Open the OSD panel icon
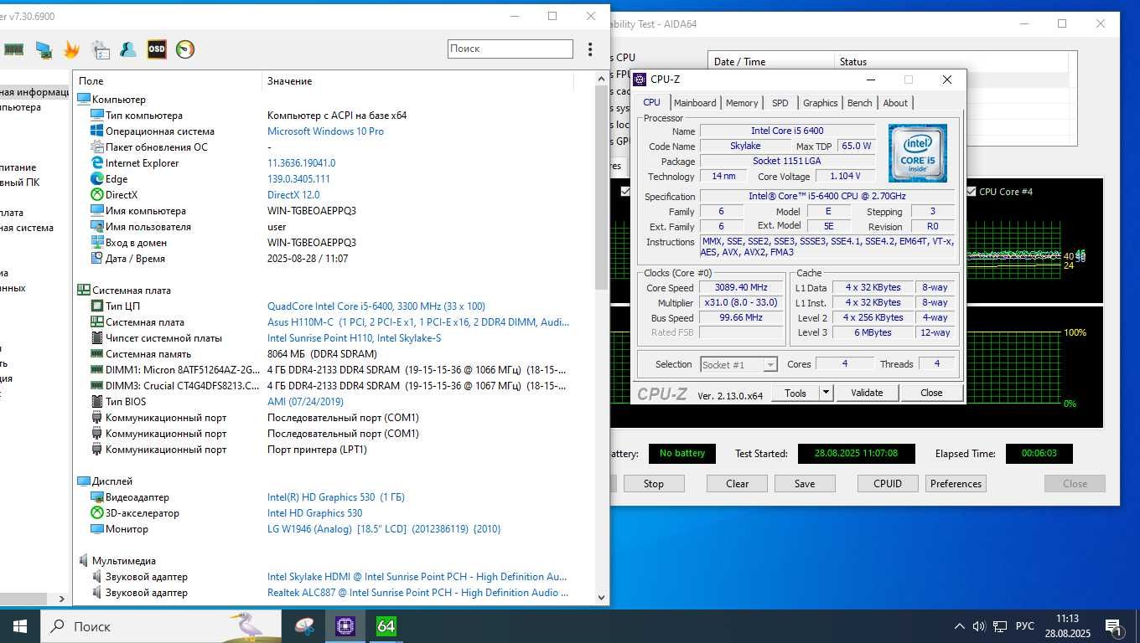 click(x=157, y=49)
